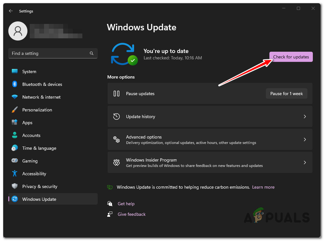Open the Give feedback link
324x241 pixels.
[132, 214]
